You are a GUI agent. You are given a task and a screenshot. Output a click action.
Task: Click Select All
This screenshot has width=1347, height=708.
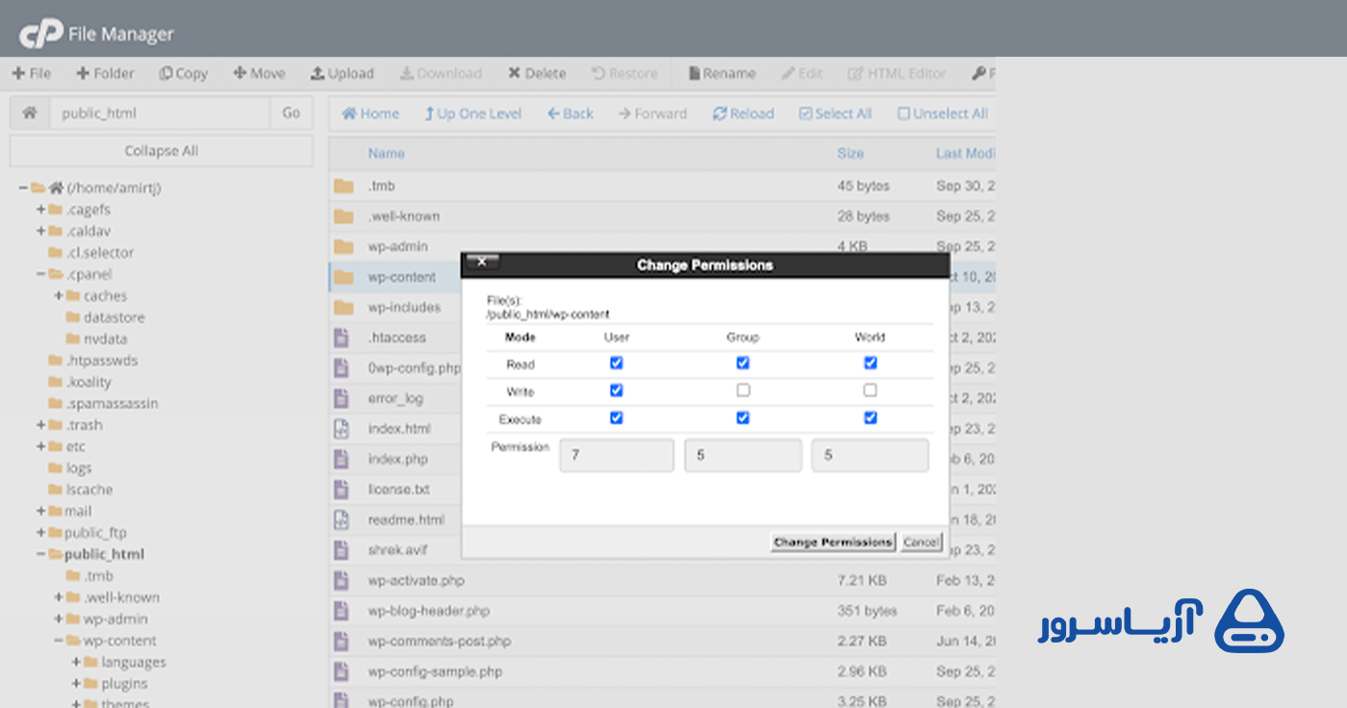[x=835, y=114]
